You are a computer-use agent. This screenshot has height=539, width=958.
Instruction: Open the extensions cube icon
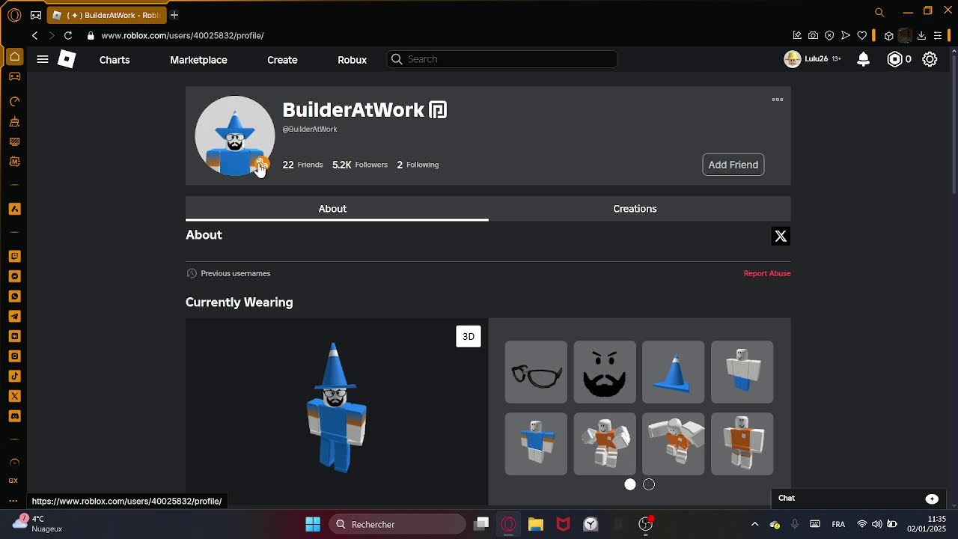889,35
